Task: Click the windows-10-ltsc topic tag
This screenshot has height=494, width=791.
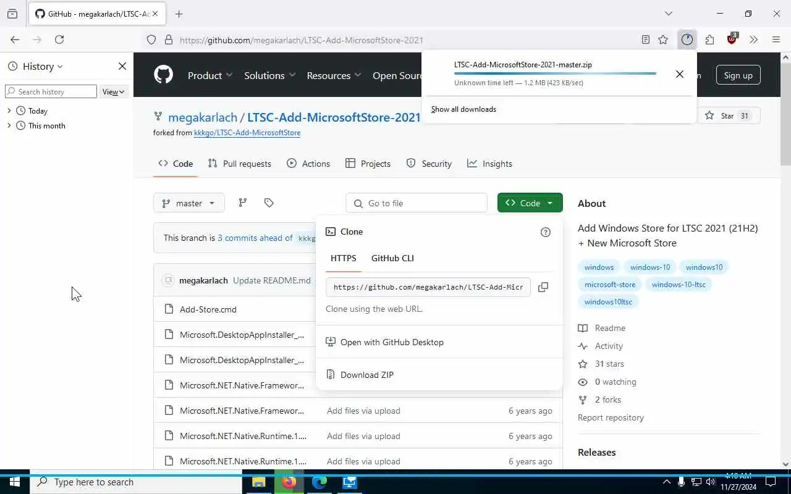Action: tap(679, 285)
